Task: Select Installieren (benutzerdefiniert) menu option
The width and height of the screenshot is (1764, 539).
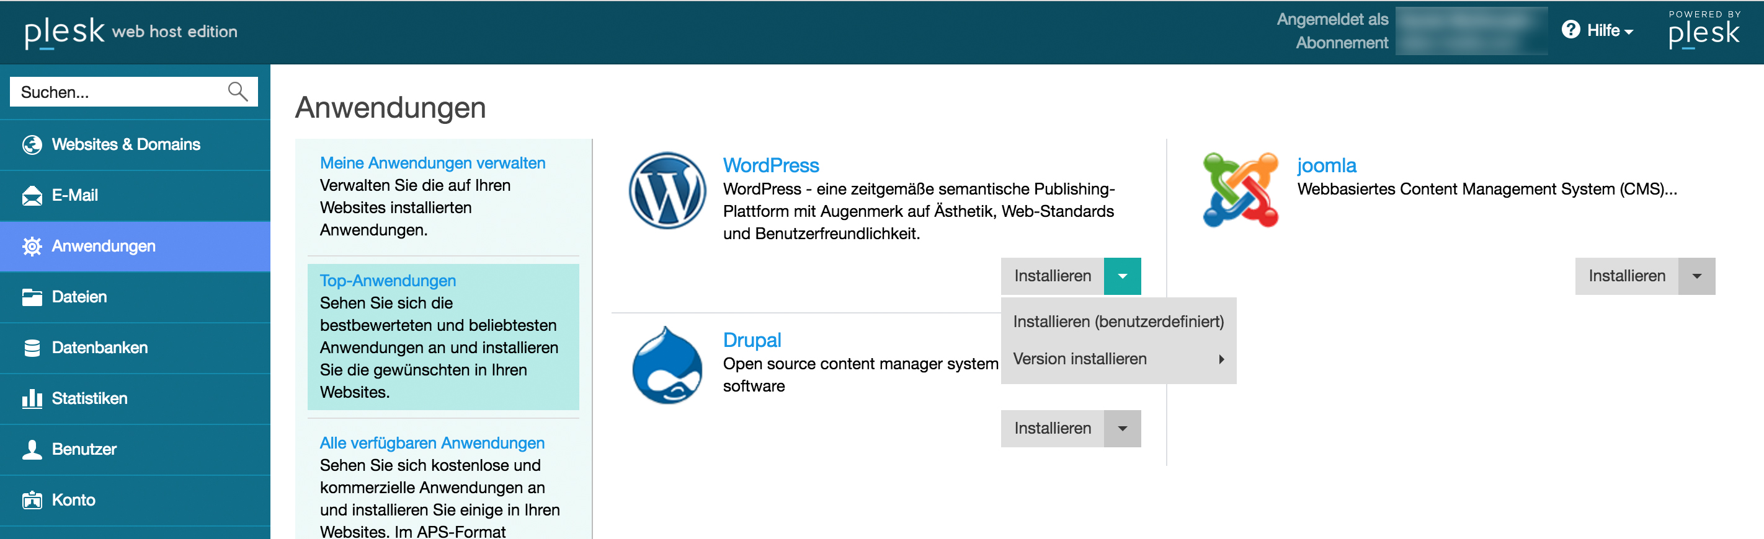Action: (x=1118, y=322)
